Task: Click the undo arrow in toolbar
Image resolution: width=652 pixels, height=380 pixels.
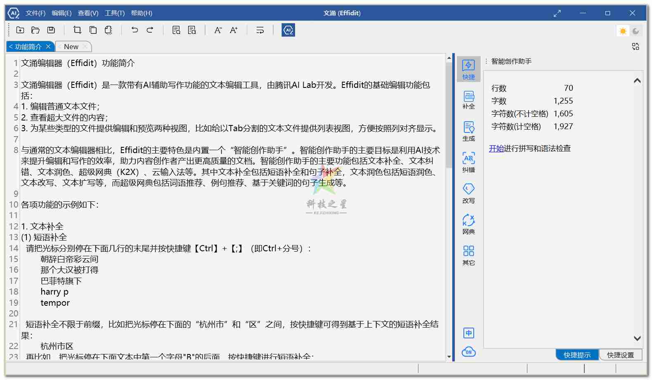Action: click(135, 30)
